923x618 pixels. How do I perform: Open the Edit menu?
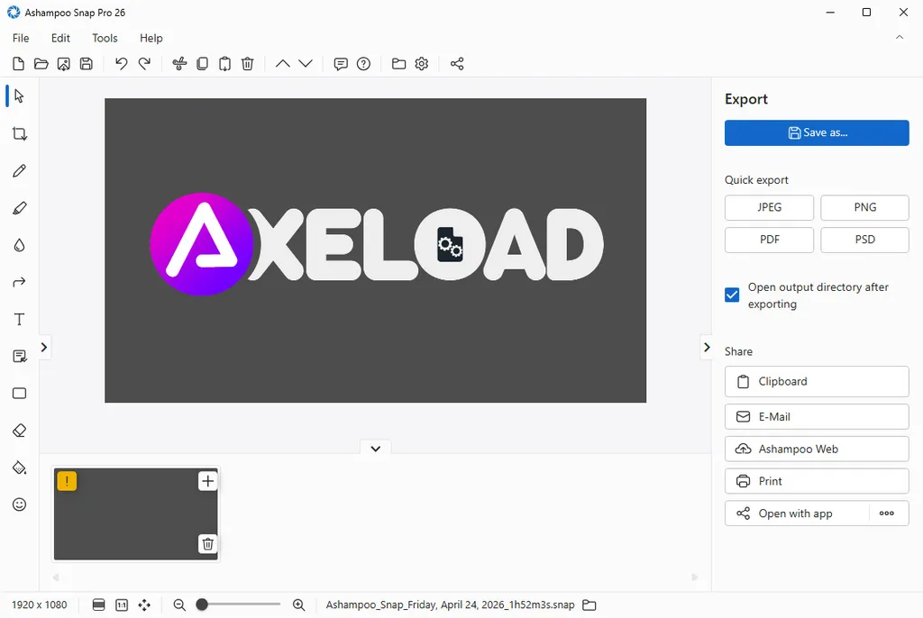(60, 38)
